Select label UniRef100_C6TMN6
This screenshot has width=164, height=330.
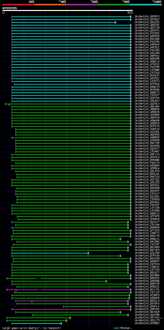(147, 70)
